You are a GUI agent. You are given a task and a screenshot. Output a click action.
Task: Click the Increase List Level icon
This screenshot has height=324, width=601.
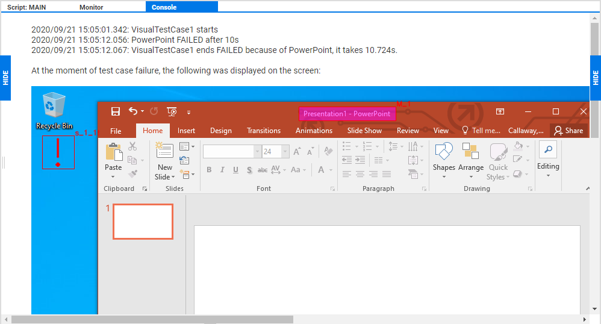click(x=360, y=160)
